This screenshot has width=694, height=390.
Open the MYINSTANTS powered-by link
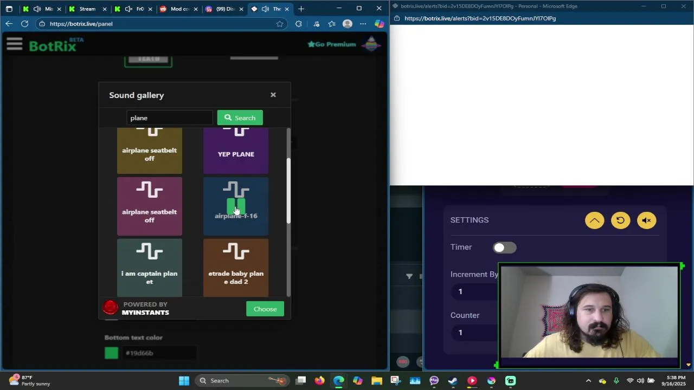tap(136, 308)
